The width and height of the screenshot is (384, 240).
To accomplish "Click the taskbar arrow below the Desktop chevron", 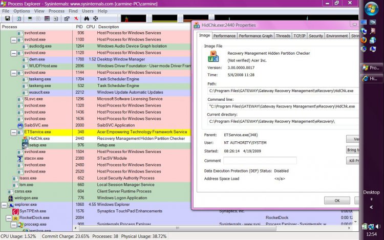I will tap(372, 207).
